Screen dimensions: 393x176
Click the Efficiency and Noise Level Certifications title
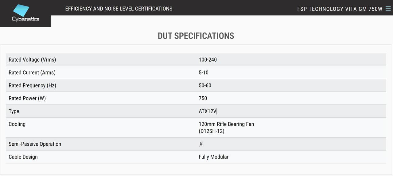point(119,9)
